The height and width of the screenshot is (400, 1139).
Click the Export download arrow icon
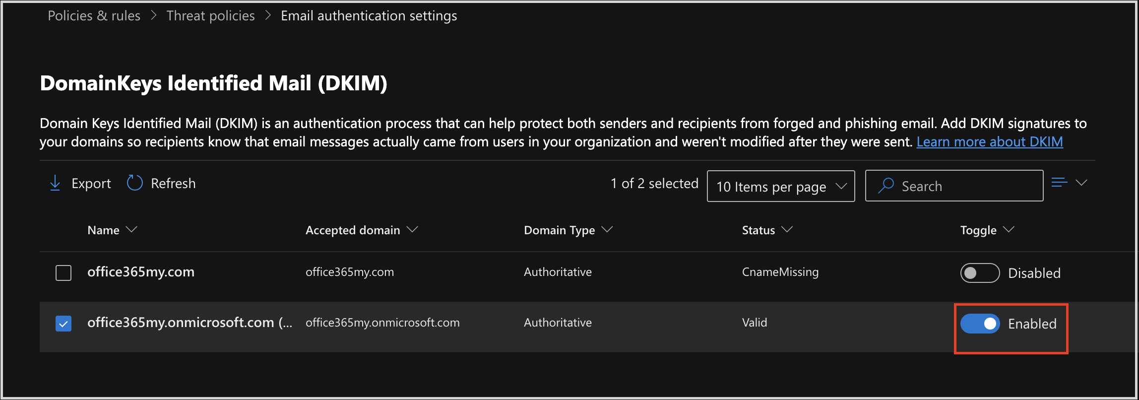[55, 183]
